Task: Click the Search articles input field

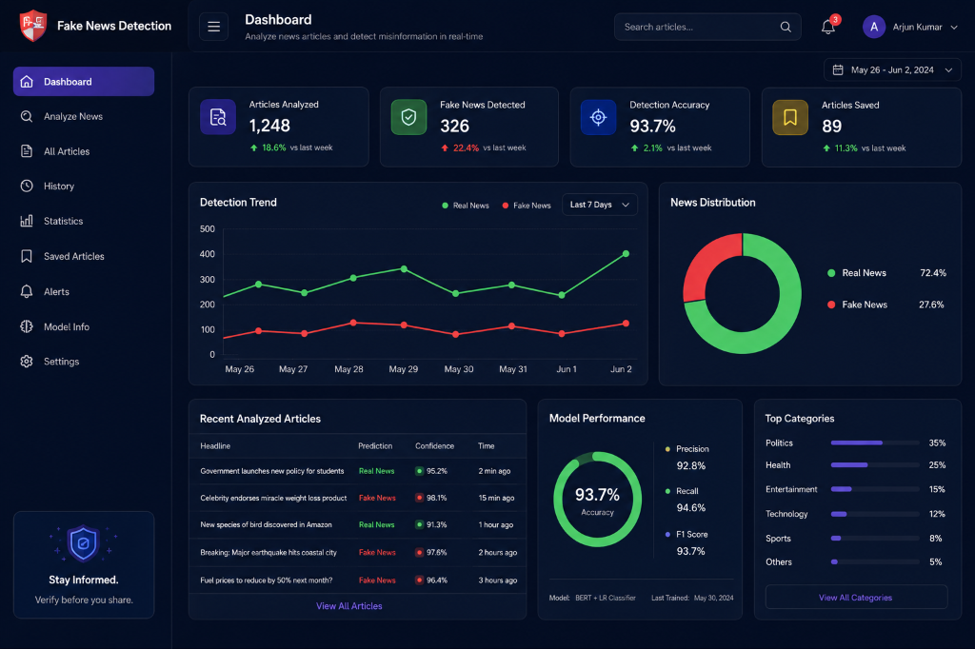Action: click(707, 27)
